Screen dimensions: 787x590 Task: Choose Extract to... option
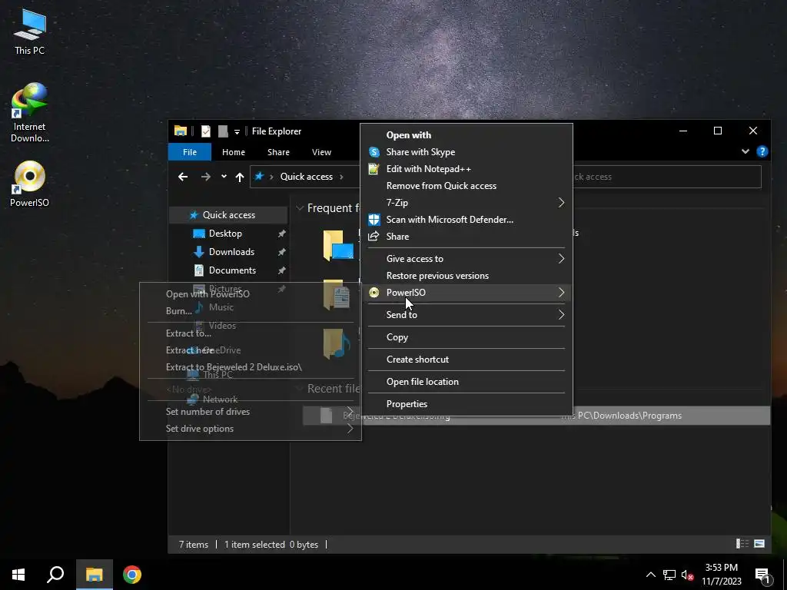(251, 333)
